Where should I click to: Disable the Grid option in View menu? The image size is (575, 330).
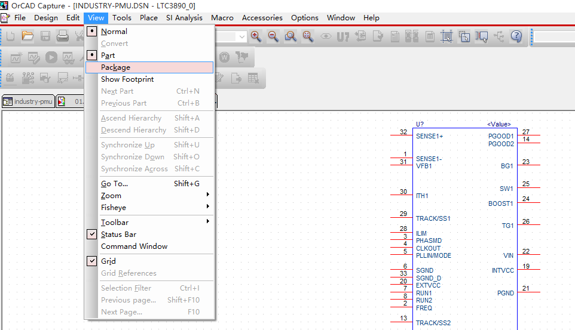[x=108, y=261]
